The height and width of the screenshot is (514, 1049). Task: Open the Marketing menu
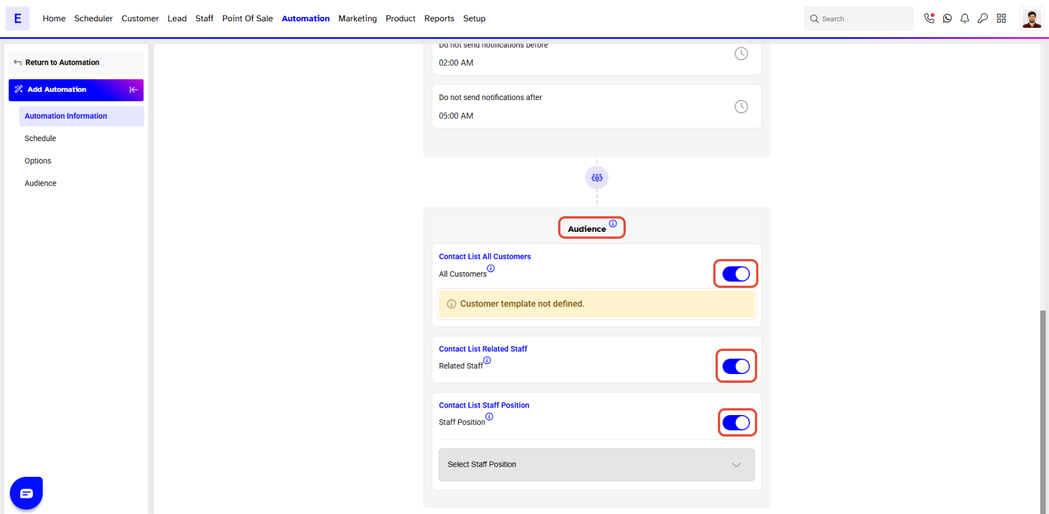click(x=357, y=19)
